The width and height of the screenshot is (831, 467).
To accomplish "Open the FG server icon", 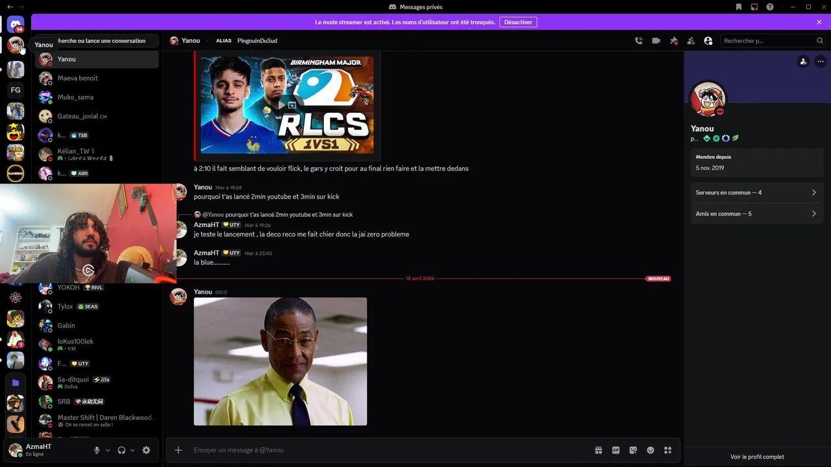I will click(x=16, y=90).
